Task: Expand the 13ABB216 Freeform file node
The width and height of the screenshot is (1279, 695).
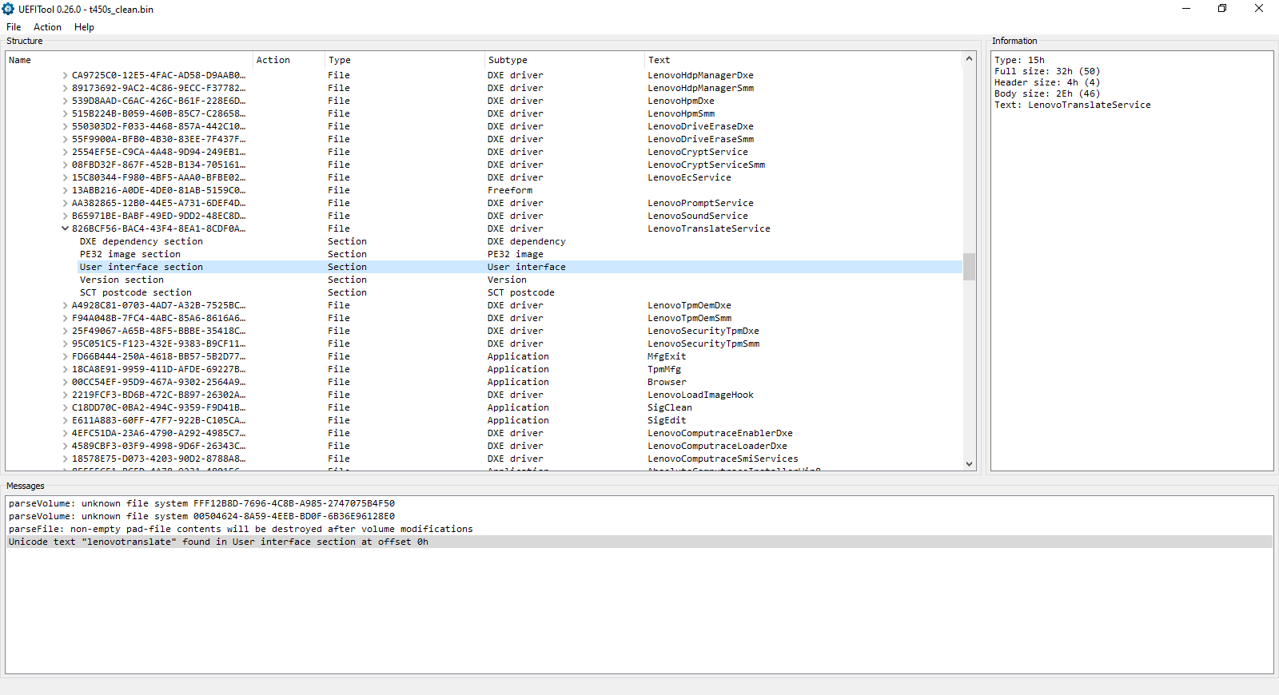Action: [x=66, y=190]
